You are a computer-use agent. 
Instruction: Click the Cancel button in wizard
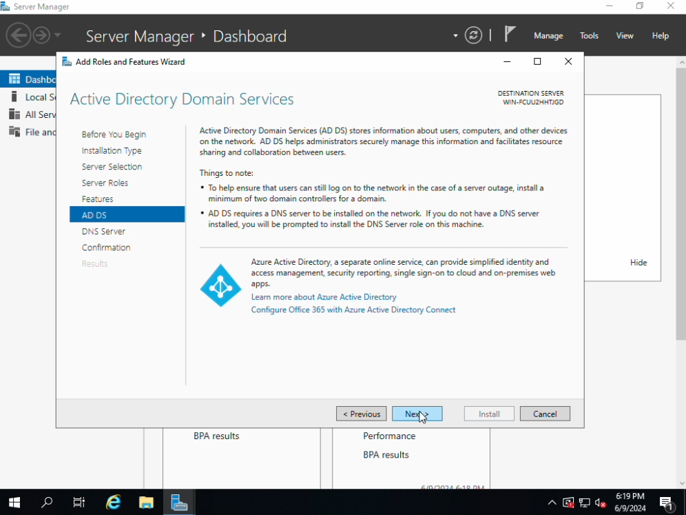tap(545, 414)
